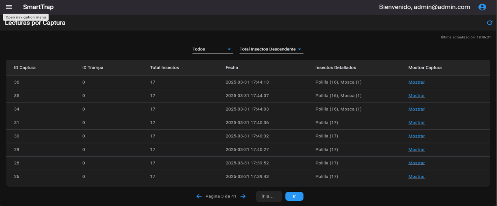
Task: Click Mostrar link for capture 30
Action: (x=416, y=136)
